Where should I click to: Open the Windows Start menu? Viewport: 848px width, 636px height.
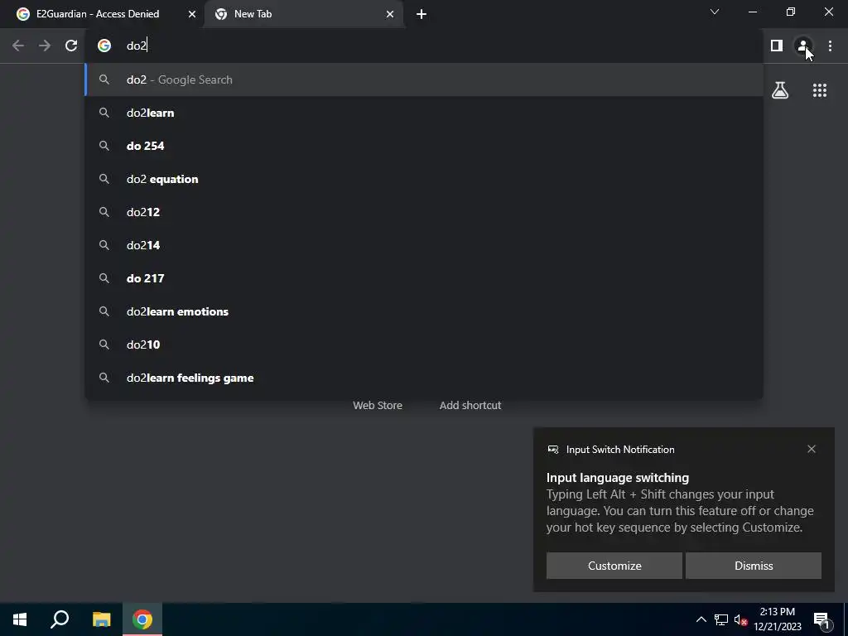pos(20,619)
